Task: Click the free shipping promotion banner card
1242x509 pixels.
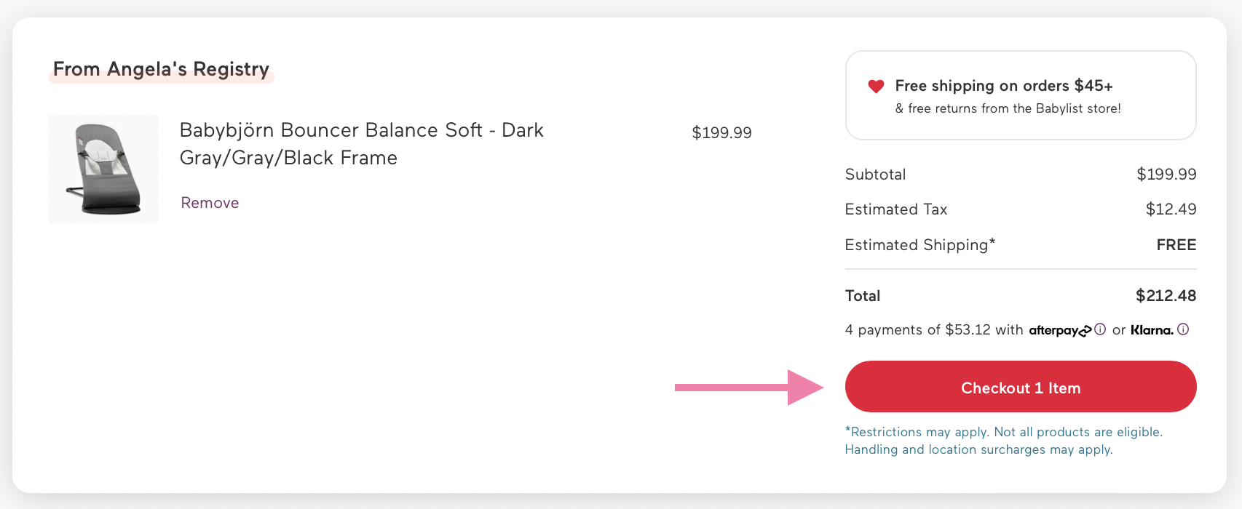Action: click(1020, 95)
